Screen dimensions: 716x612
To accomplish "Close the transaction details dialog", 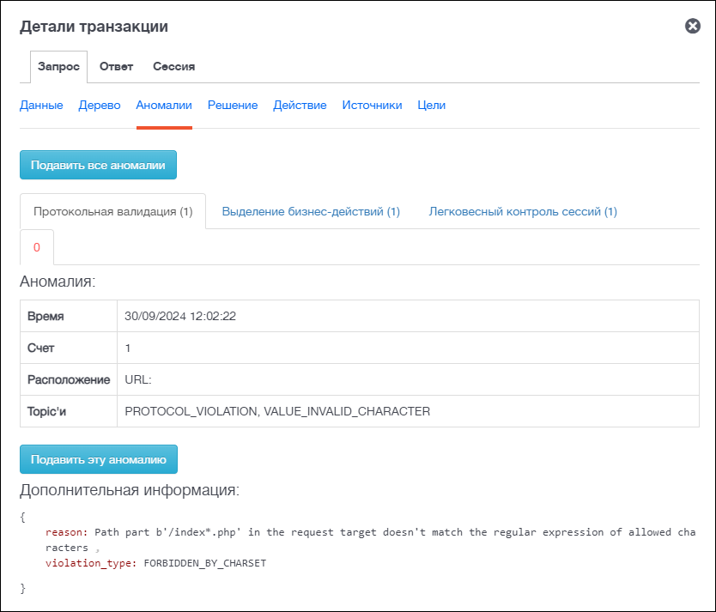I will click(x=692, y=26).
